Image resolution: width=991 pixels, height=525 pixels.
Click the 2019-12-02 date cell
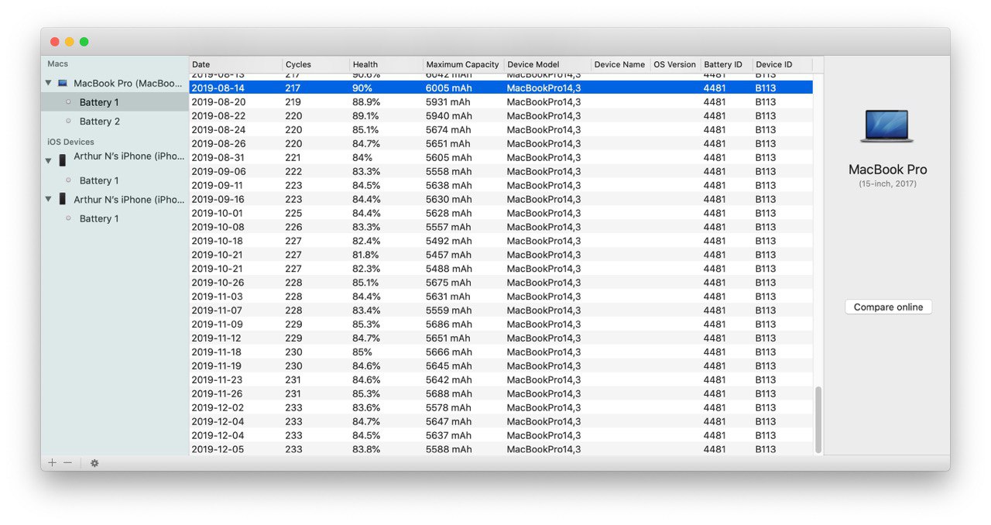pyautogui.click(x=218, y=408)
